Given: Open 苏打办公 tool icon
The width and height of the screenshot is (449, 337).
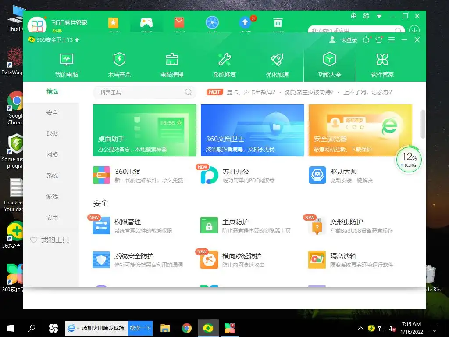Looking at the screenshot, I should tap(209, 175).
